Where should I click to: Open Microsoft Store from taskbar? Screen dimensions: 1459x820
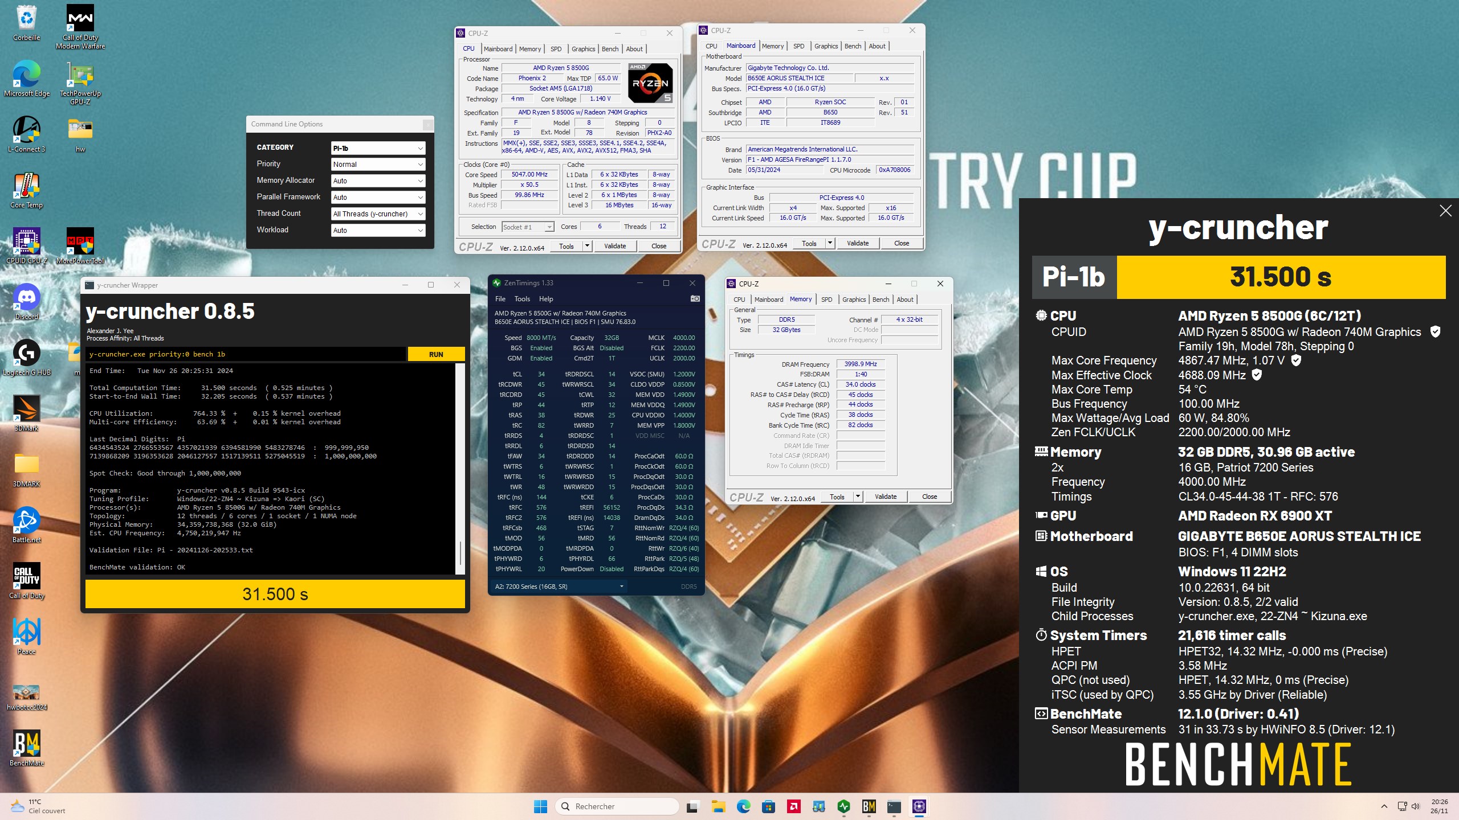tap(768, 806)
